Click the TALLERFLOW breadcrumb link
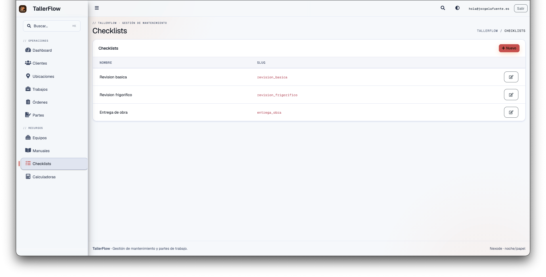 (487, 31)
